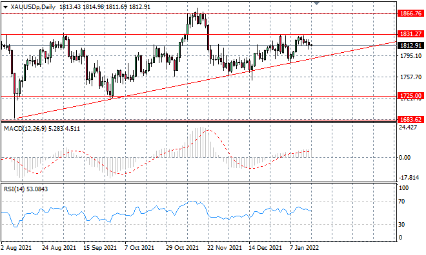
Task: Click the MACD(12,26,9) indicator label
Action: 25,128
